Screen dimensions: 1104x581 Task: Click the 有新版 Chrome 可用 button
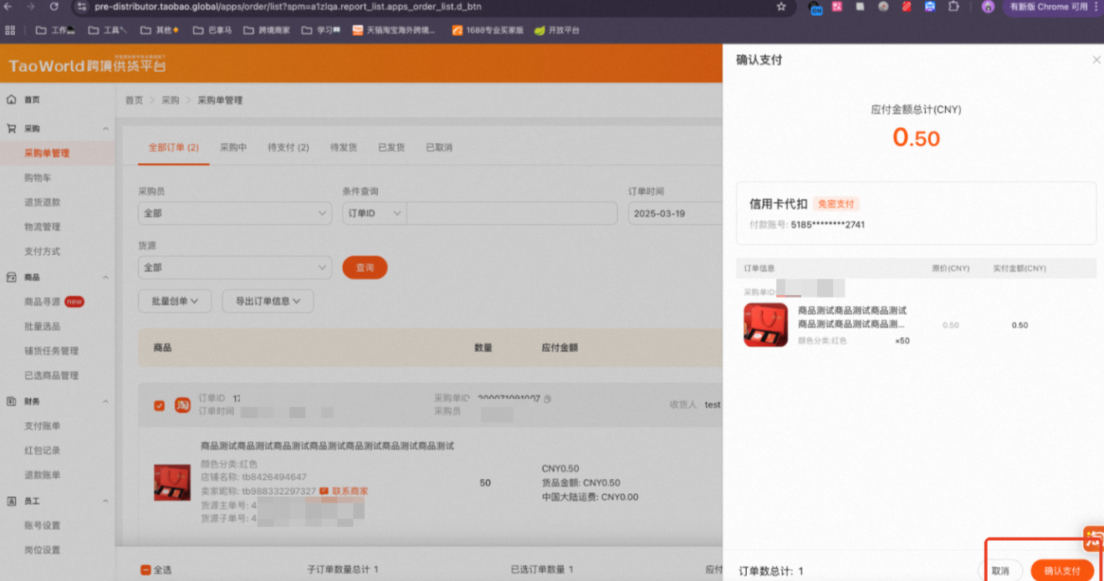1047,7
